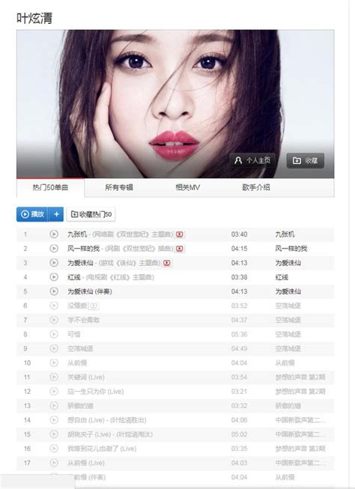Switch to the 所有专辑 tab
The height and width of the screenshot is (489, 355).
119,187
